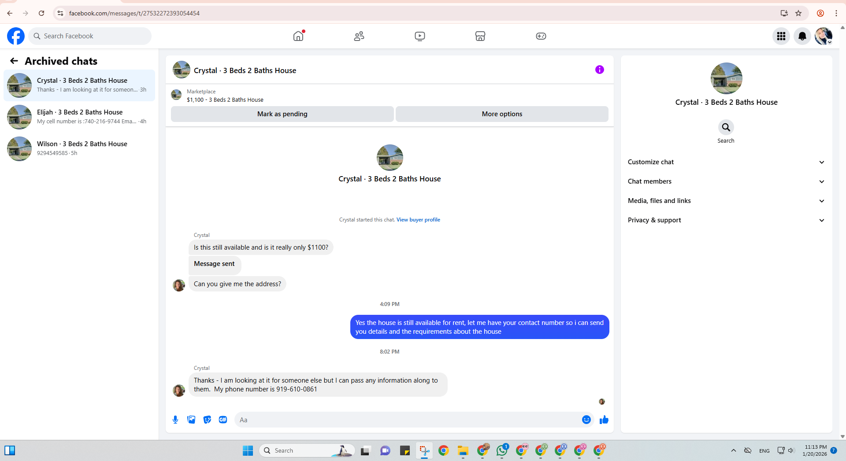The width and height of the screenshot is (846, 461).
Task: Attach a photo or file
Action: coord(191,420)
